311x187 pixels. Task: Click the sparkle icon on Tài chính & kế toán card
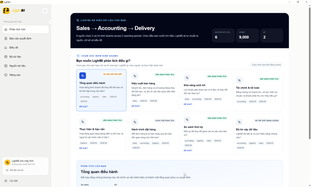click(x=239, y=80)
